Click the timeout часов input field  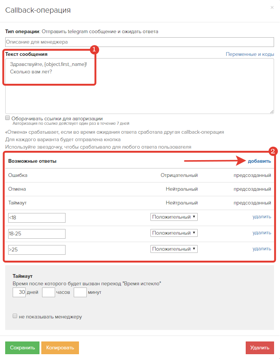click(48, 292)
